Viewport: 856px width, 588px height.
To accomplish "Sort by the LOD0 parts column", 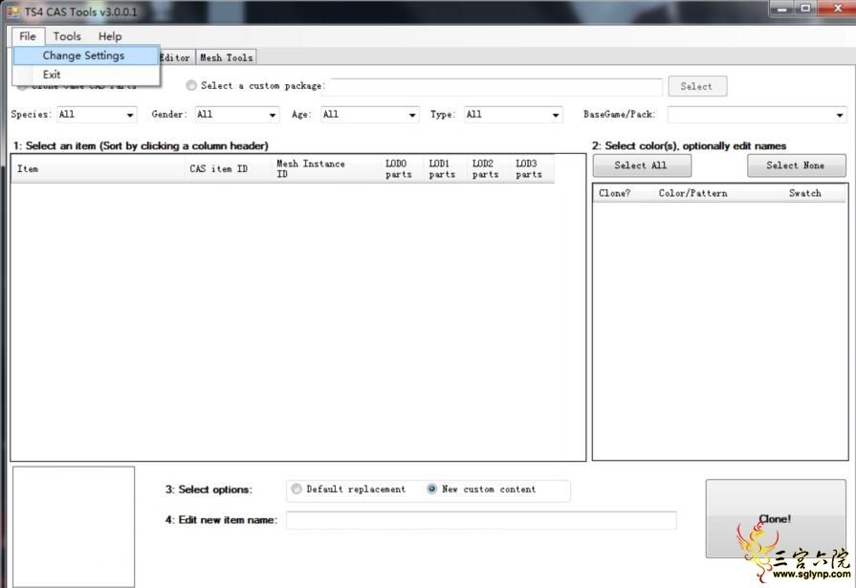I will click(403, 168).
